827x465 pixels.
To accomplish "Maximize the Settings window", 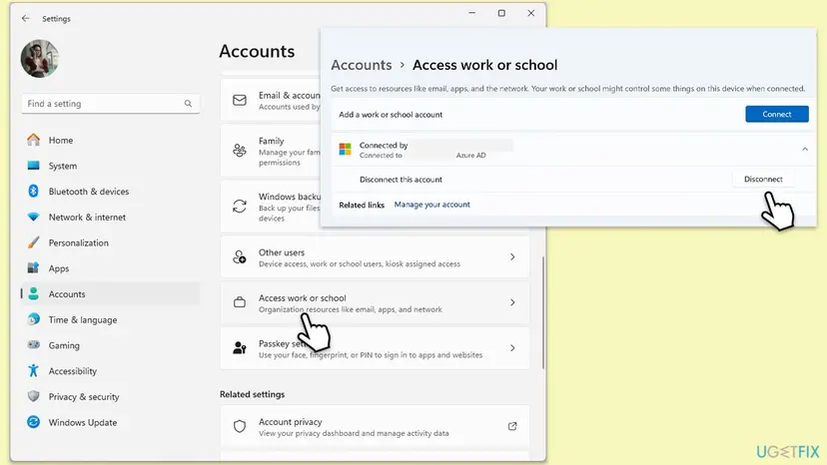I will tap(501, 13).
